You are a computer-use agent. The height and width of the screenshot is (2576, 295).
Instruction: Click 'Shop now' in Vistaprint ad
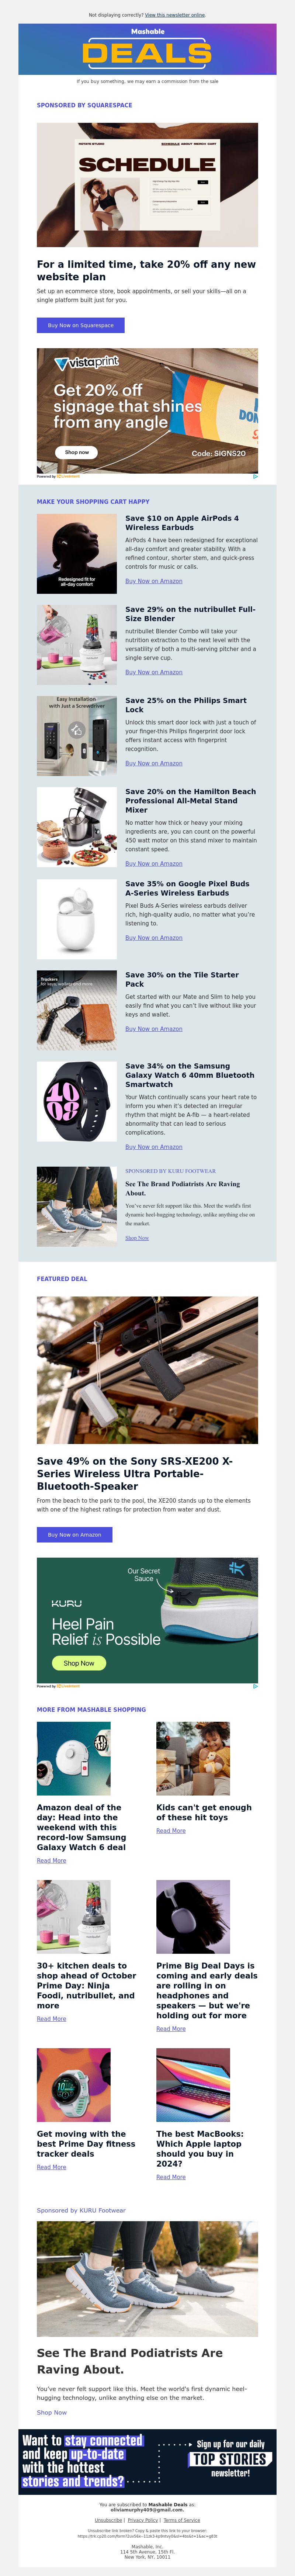point(77,452)
